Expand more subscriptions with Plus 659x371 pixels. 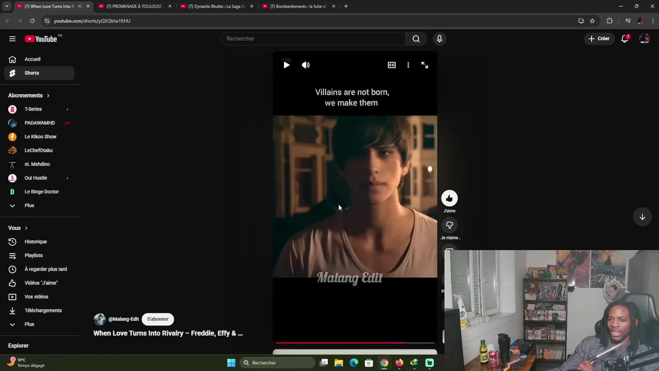(x=39, y=206)
